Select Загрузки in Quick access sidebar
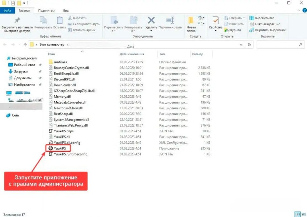This screenshot has width=307, height=217. 20,72
